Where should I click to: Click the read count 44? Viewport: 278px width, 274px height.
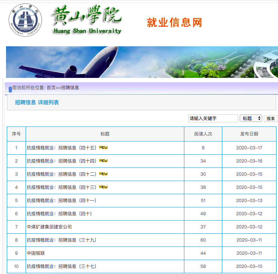203,253
